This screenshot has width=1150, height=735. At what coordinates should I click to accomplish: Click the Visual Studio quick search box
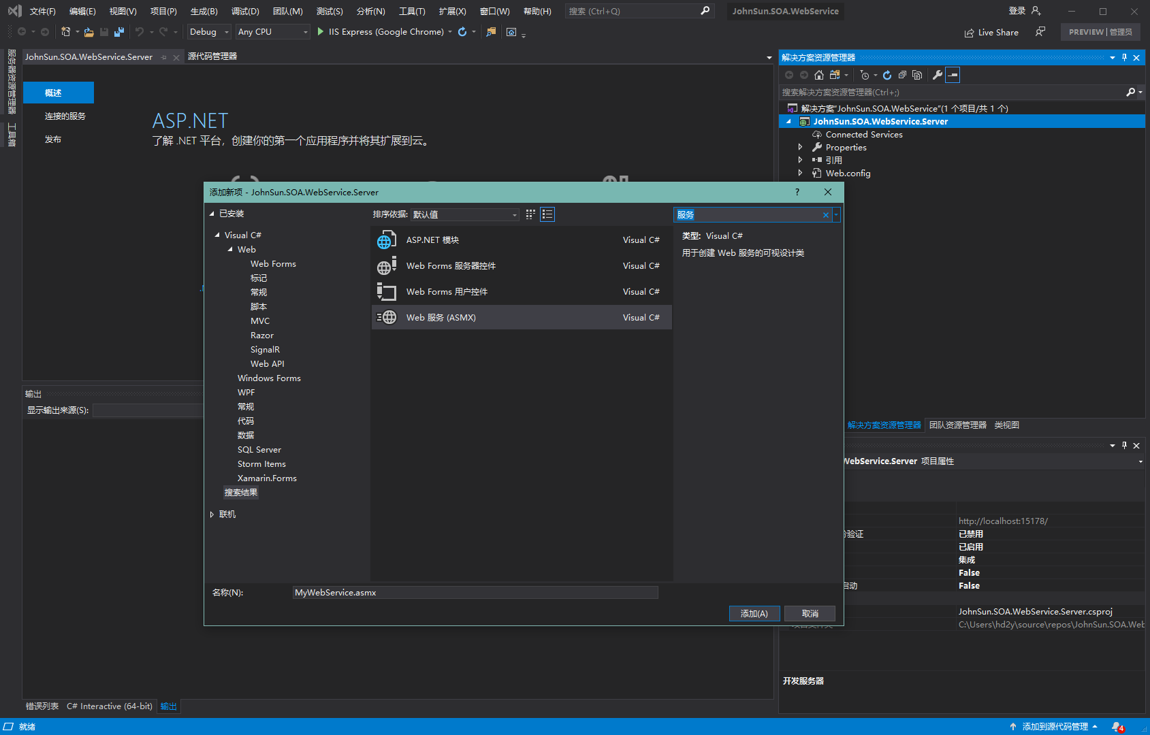pyautogui.click(x=639, y=11)
